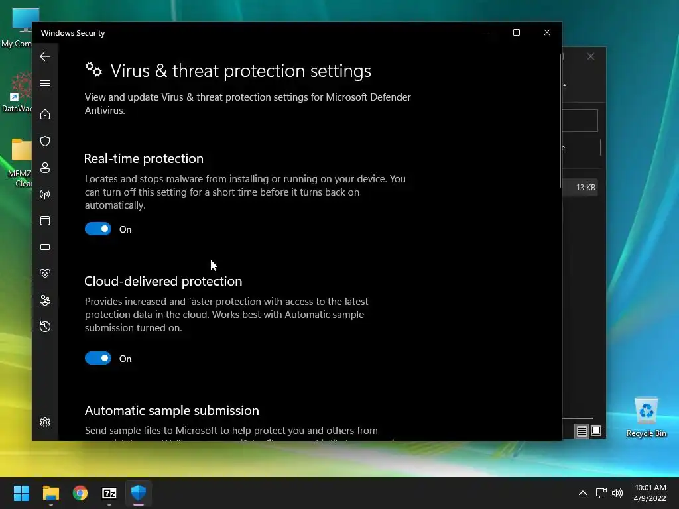Open Protection history clock icon
Viewport: 679px width, 509px height.
pos(45,327)
